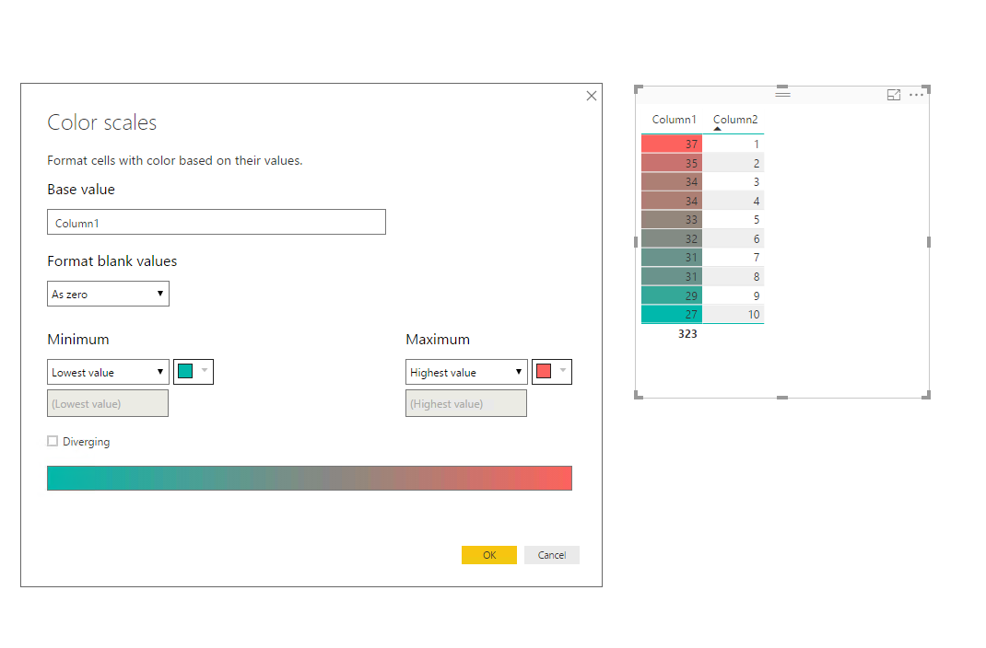Click the total value 323
Screen dimensions: 986x648
pyautogui.click(x=687, y=333)
